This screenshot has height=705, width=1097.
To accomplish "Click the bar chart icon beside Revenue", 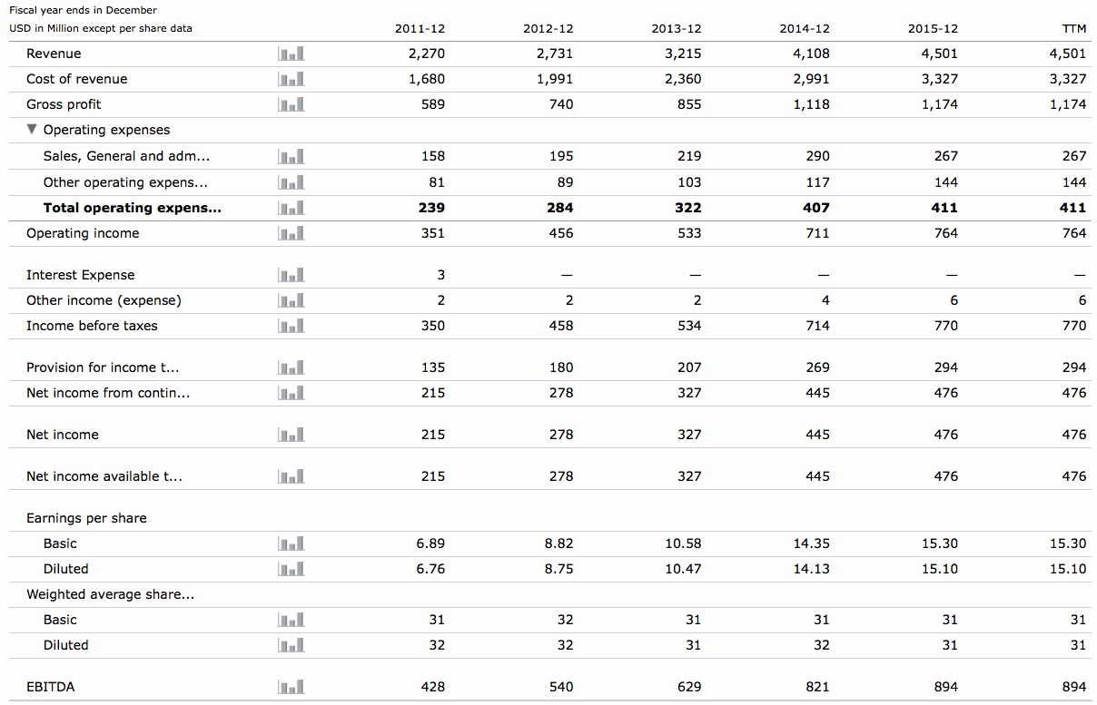I will point(291,54).
